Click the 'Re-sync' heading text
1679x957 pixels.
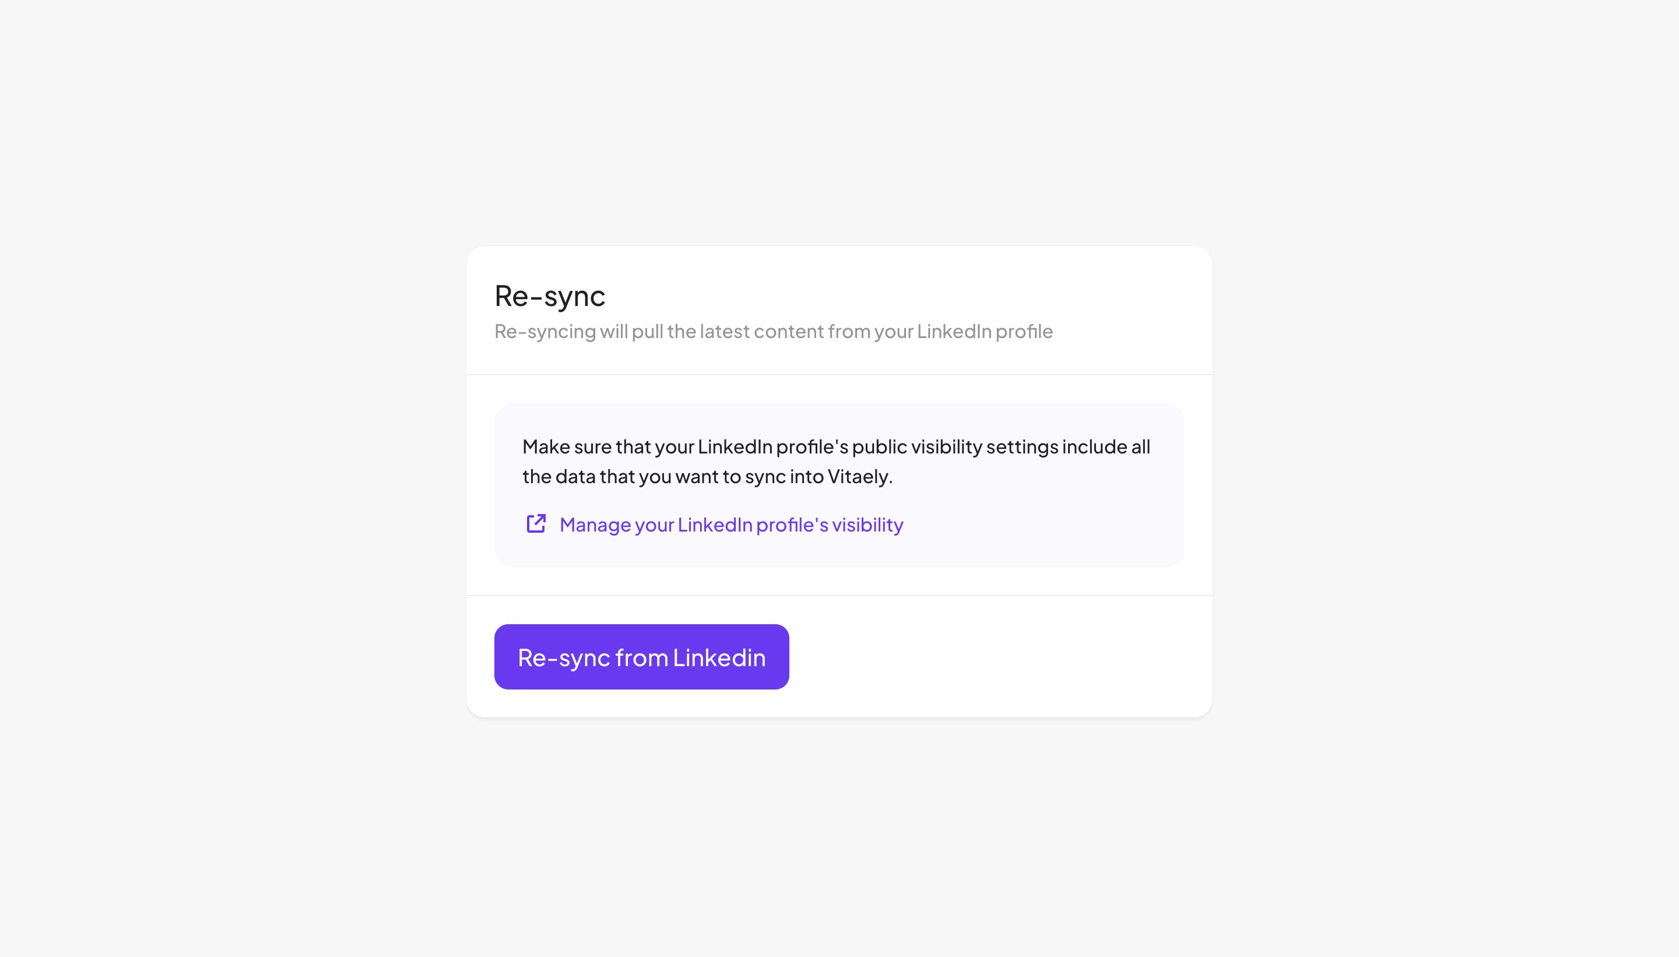[549, 295]
